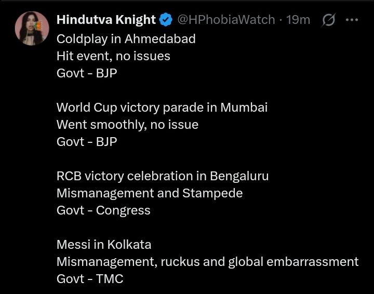Click the Hindutva Knight display name
The width and height of the screenshot is (374, 294).
tap(106, 20)
